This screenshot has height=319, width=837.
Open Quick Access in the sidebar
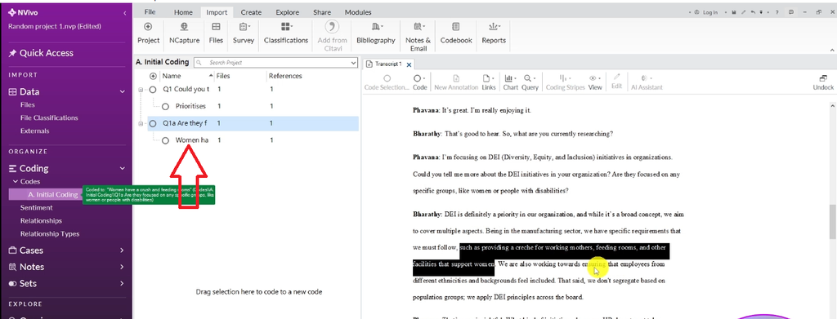41,53
